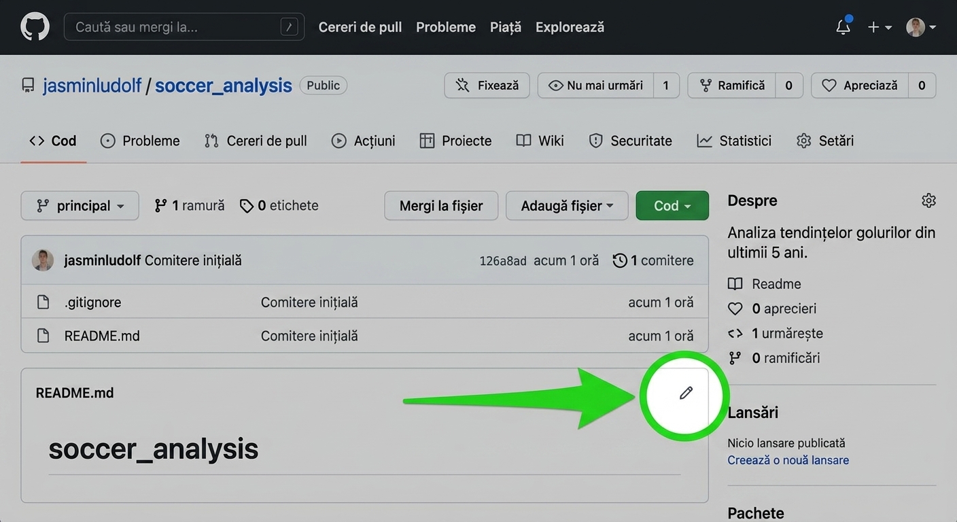957x522 pixels.
Task: Click the branch icon next to ramură
Action: coord(160,205)
